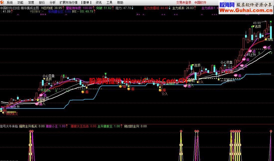Click the green 牛起步 label on the chart
274x161 pixels.
coord(45,90)
